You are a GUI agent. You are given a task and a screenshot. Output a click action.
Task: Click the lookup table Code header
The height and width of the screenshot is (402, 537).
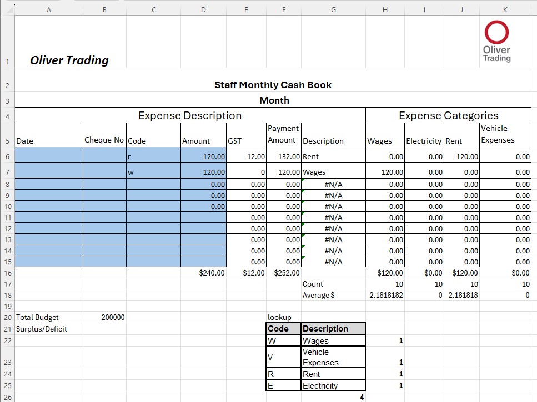(284, 329)
